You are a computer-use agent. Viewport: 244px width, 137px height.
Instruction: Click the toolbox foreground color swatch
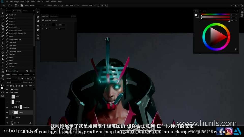2,88
